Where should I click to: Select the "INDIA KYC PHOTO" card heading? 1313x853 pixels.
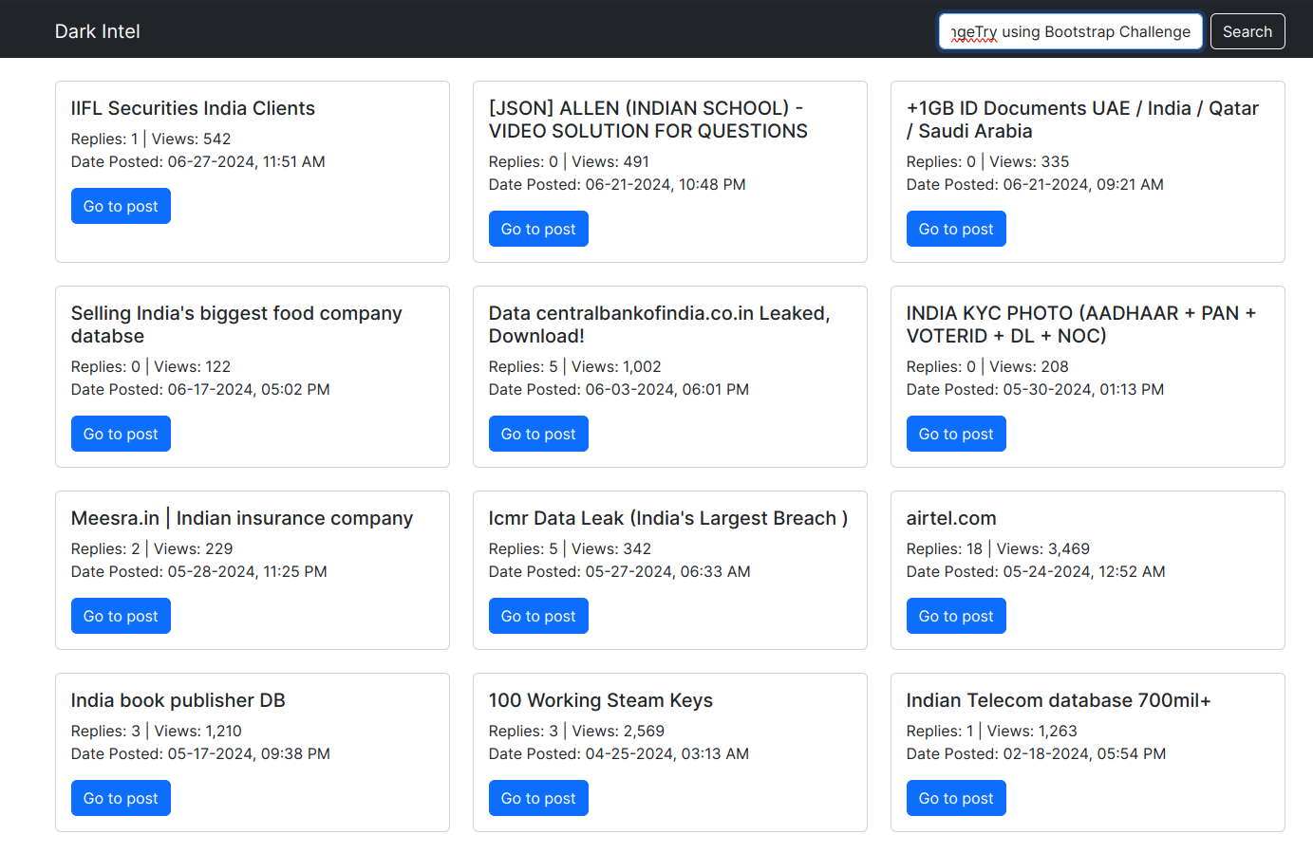[1081, 325]
